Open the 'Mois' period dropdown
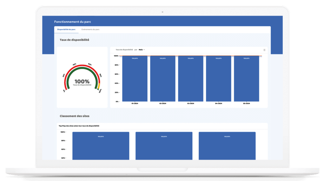The image size is (325, 181). [142, 50]
